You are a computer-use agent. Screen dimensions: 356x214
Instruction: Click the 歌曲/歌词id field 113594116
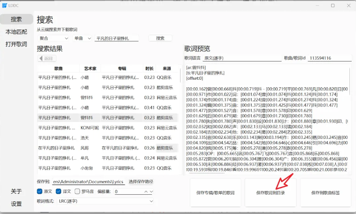(x=330, y=58)
